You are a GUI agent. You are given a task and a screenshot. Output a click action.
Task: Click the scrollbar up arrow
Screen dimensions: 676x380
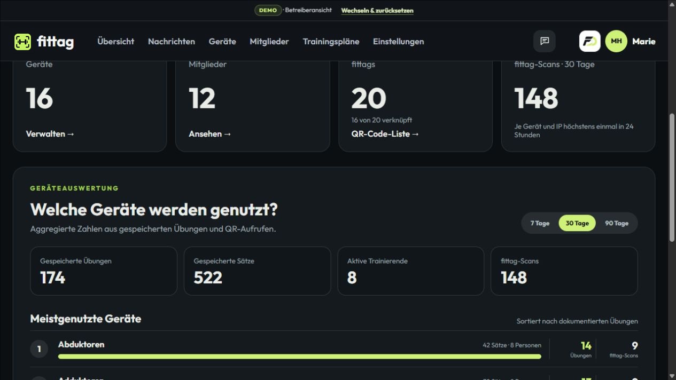tap(672, 4)
